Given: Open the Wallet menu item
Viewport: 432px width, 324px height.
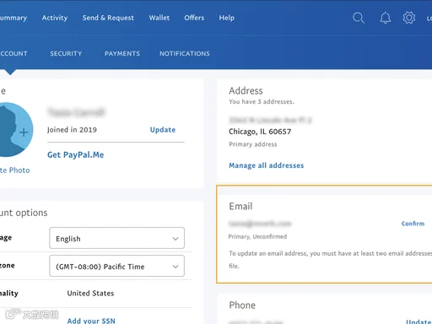Looking at the screenshot, I should click(x=159, y=18).
